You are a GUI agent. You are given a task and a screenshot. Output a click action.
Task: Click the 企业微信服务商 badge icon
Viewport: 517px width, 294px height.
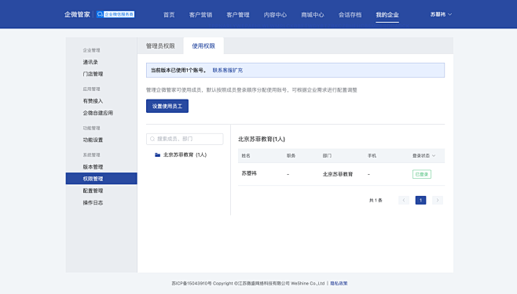point(115,14)
